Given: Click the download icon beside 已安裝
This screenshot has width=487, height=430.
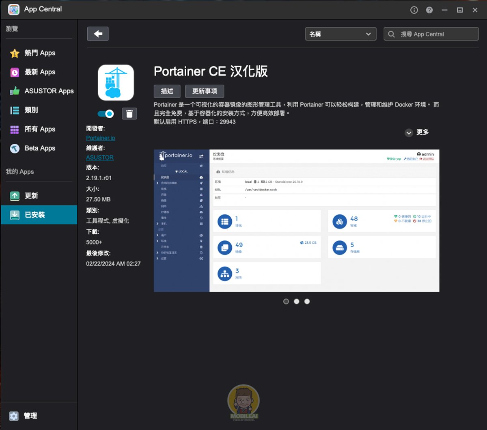Looking at the screenshot, I should (15, 215).
